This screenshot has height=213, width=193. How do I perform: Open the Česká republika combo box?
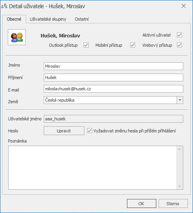(x=113, y=100)
